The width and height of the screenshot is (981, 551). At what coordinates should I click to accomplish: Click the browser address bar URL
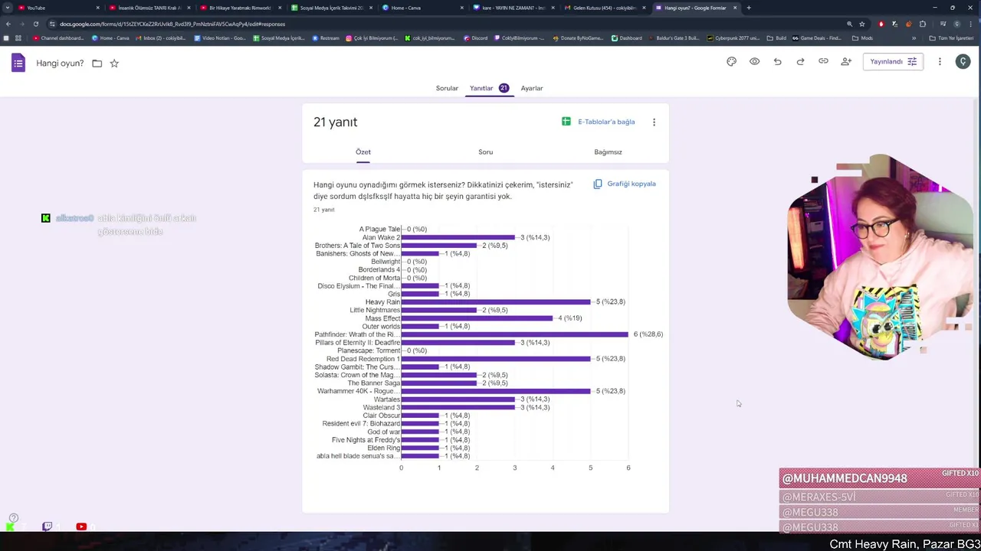[x=172, y=24]
